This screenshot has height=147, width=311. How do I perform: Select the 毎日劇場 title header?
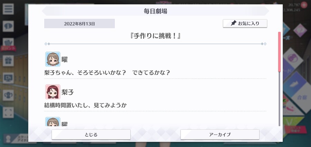155,11
